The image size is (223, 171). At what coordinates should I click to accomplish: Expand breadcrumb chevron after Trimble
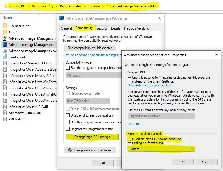(103, 6)
